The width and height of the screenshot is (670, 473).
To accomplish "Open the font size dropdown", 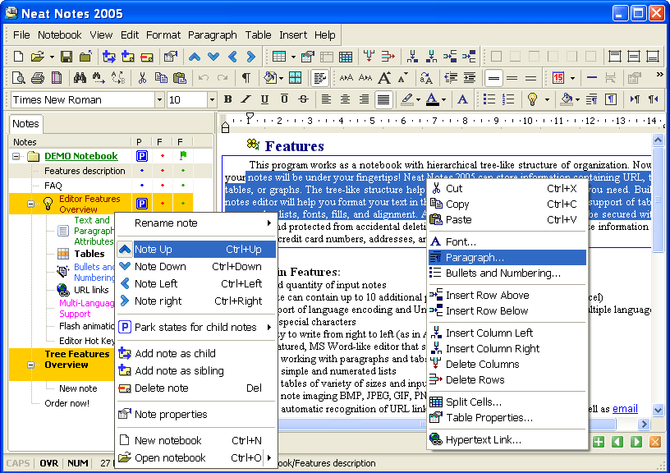I will pos(212,99).
